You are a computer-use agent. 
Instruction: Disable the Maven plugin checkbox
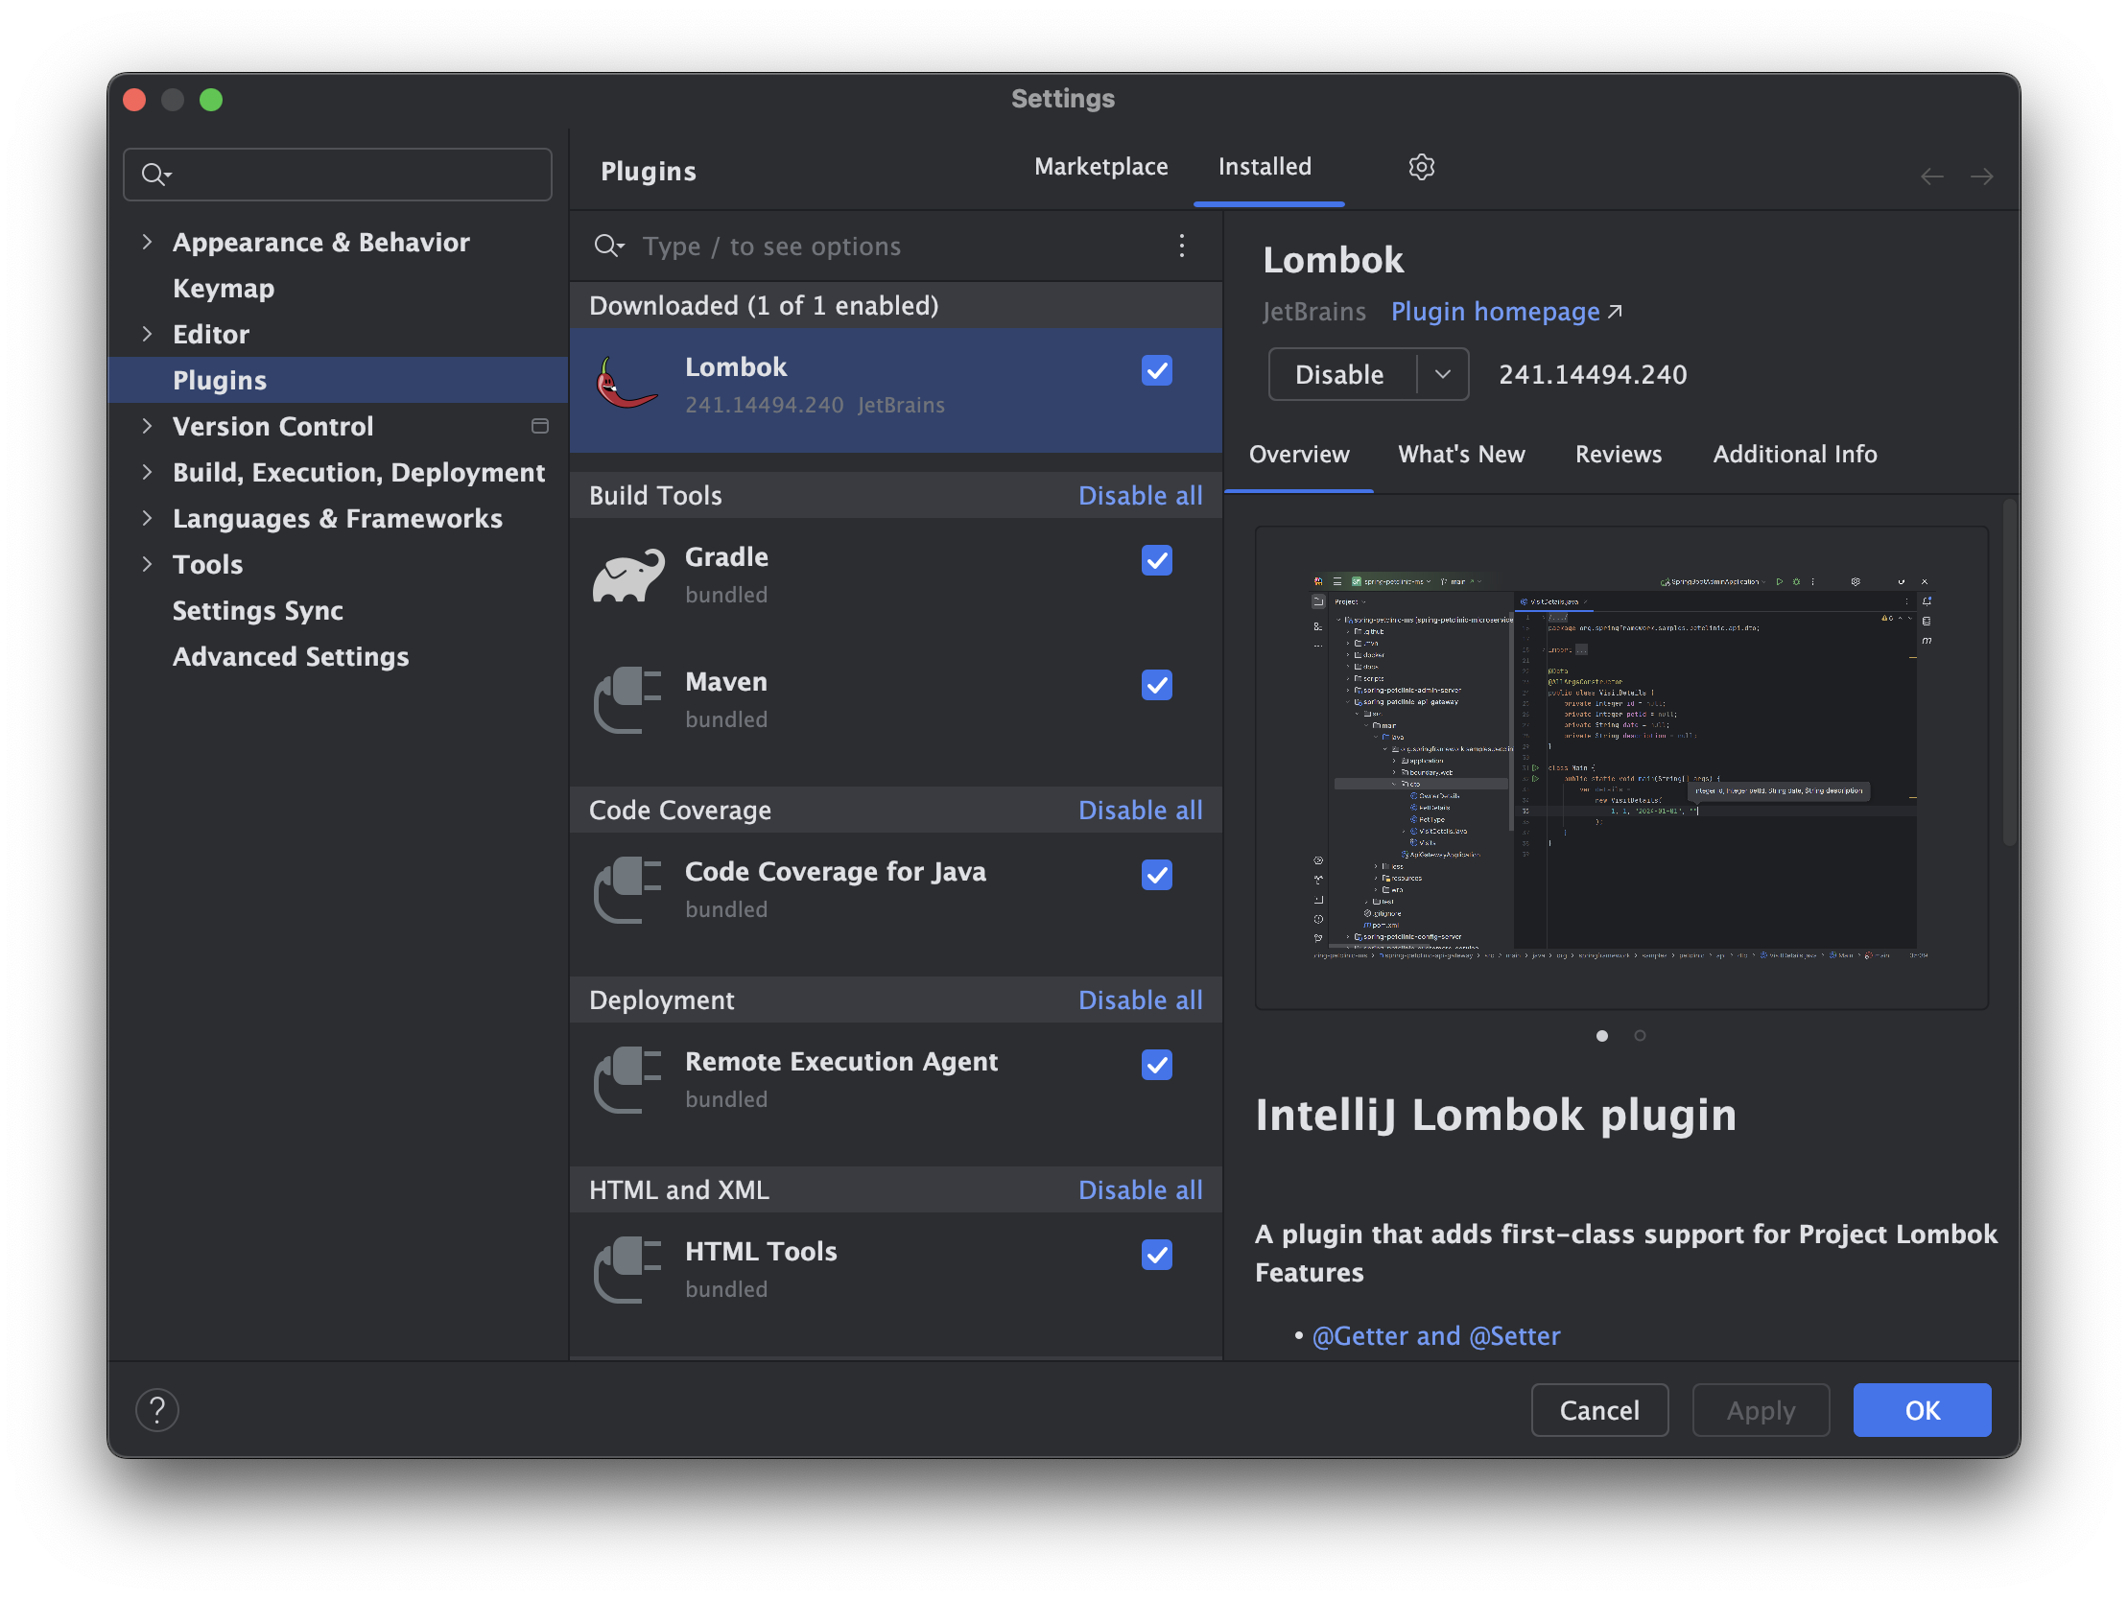1156,685
